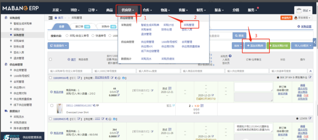Screen dimensions: 318x140
Task: Click list icon beside 测试 2020-12-21
Action: click(x=170, y=88)
